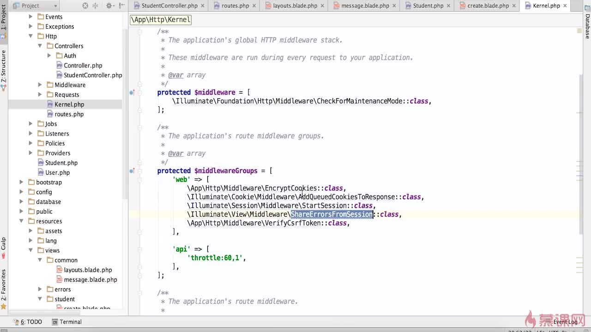Click the override gutter icon beside $middleware
This screenshot has height=332, width=591.
(x=132, y=92)
